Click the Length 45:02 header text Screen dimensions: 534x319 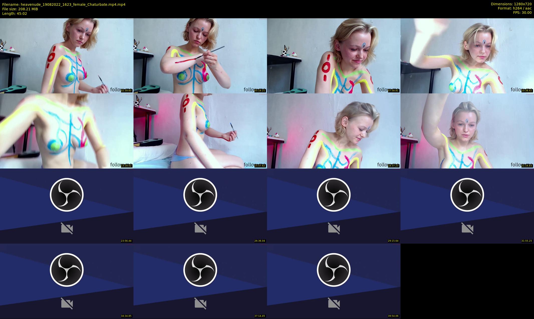coord(15,14)
